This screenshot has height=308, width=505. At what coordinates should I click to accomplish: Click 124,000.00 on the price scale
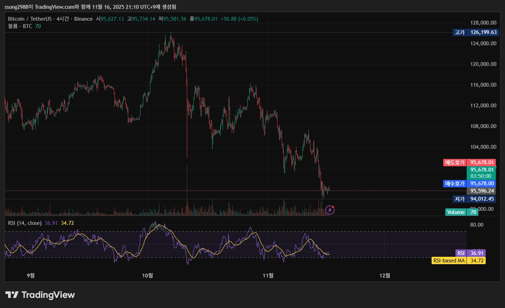[483, 43]
